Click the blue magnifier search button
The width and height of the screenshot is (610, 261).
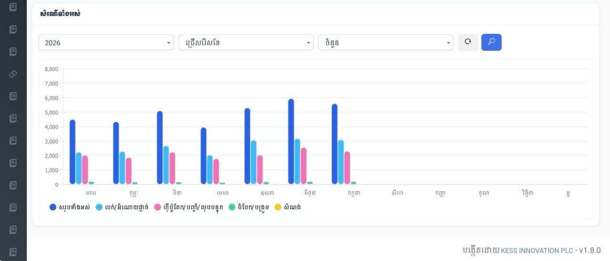pos(491,42)
